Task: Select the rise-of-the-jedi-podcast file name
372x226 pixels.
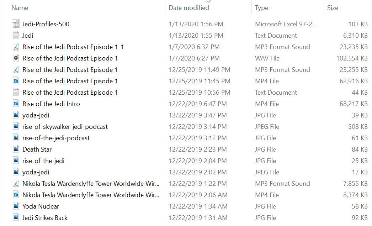Action: [x=56, y=138]
